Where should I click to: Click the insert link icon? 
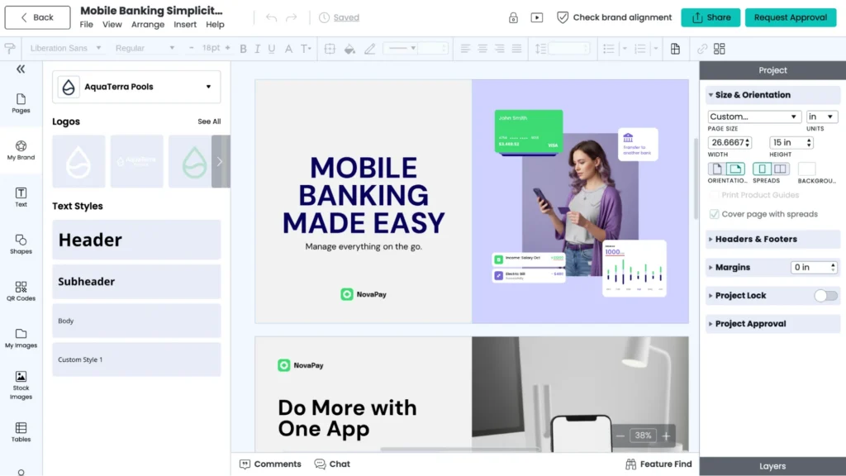click(702, 49)
